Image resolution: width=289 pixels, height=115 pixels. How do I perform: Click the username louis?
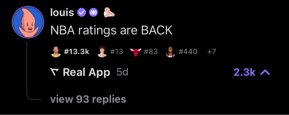(x=62, y=13)
